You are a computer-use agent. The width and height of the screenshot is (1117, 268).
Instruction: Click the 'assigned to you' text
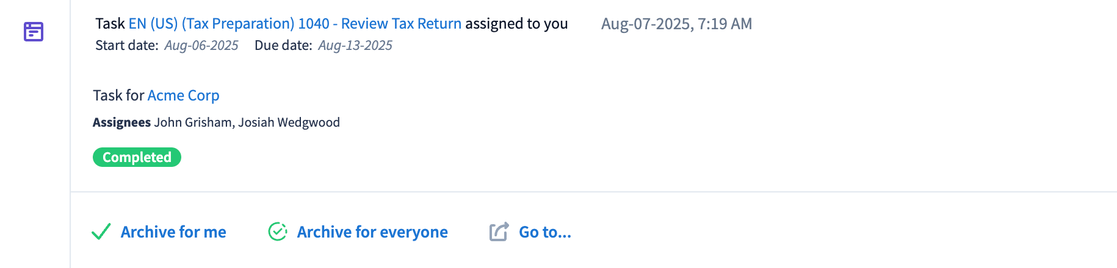click(516, 24)
